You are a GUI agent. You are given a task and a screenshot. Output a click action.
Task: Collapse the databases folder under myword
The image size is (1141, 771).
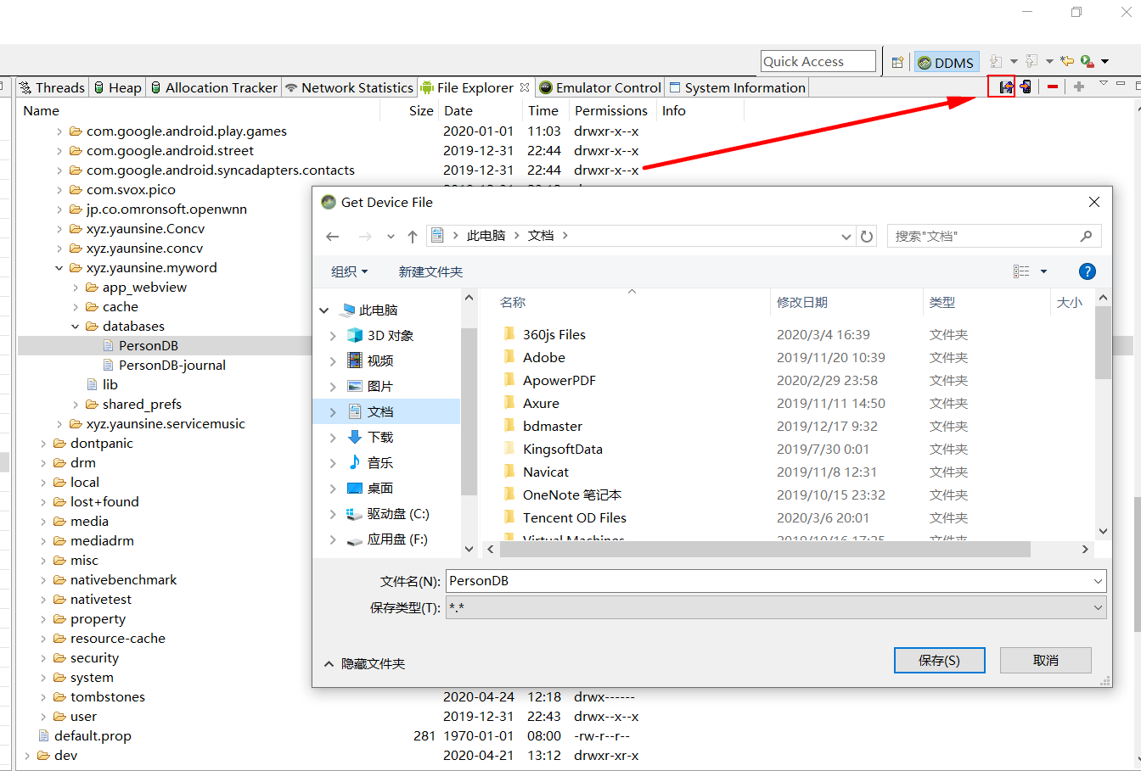pos(75,326)
